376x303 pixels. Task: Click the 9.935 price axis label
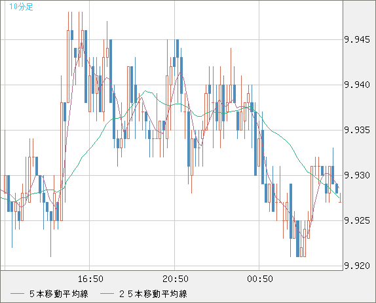(357, 130)
